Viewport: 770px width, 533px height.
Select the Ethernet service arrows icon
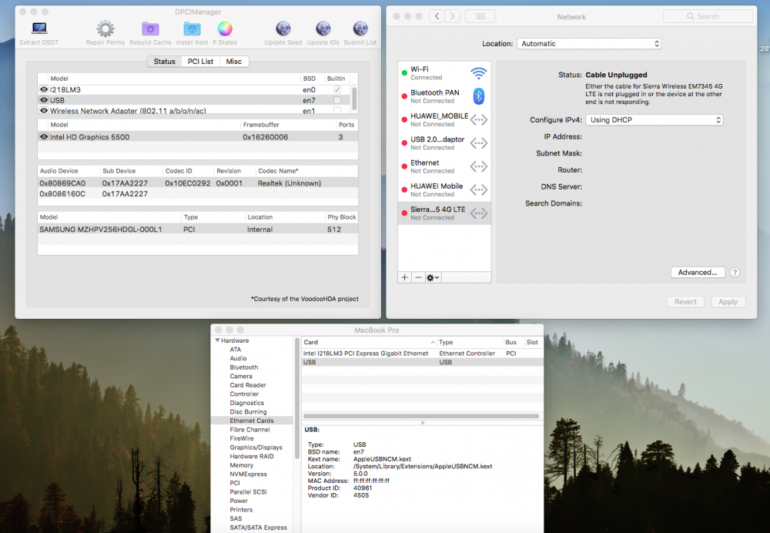tap(478, 166)
